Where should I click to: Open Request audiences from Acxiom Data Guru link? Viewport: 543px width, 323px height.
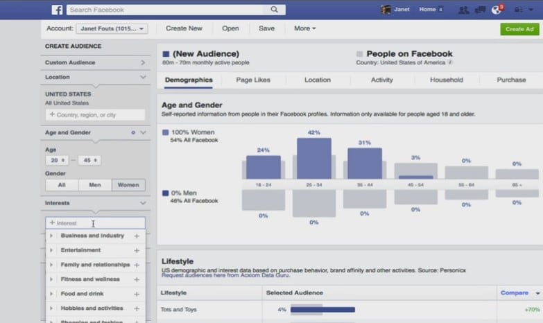[226, 275]
